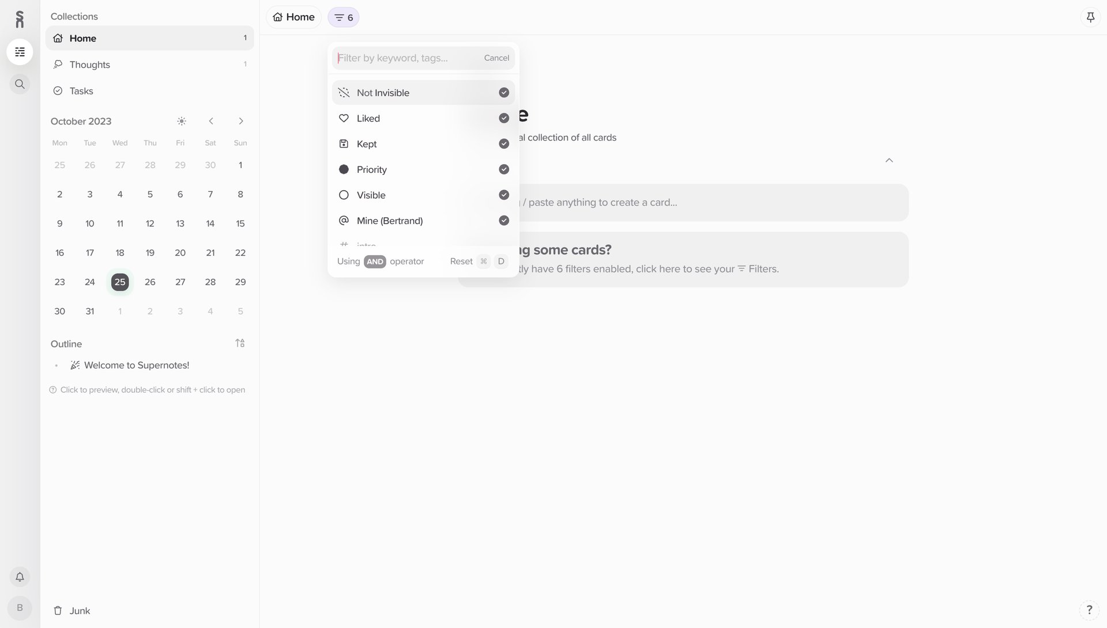Reset all active filters
The image size is (1107, 628).
(x=461, y=261)
